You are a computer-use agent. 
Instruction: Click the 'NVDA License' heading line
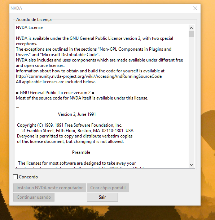tap(29, 27)
